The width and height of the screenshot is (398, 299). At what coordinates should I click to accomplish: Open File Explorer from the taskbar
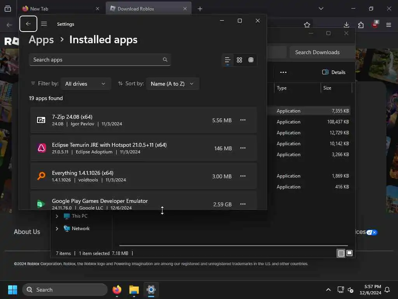[x=134, y=290]
